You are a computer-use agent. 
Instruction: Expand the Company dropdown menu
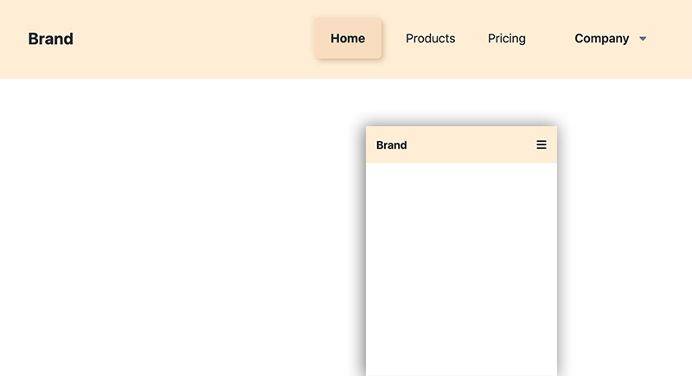pos(611,38)
